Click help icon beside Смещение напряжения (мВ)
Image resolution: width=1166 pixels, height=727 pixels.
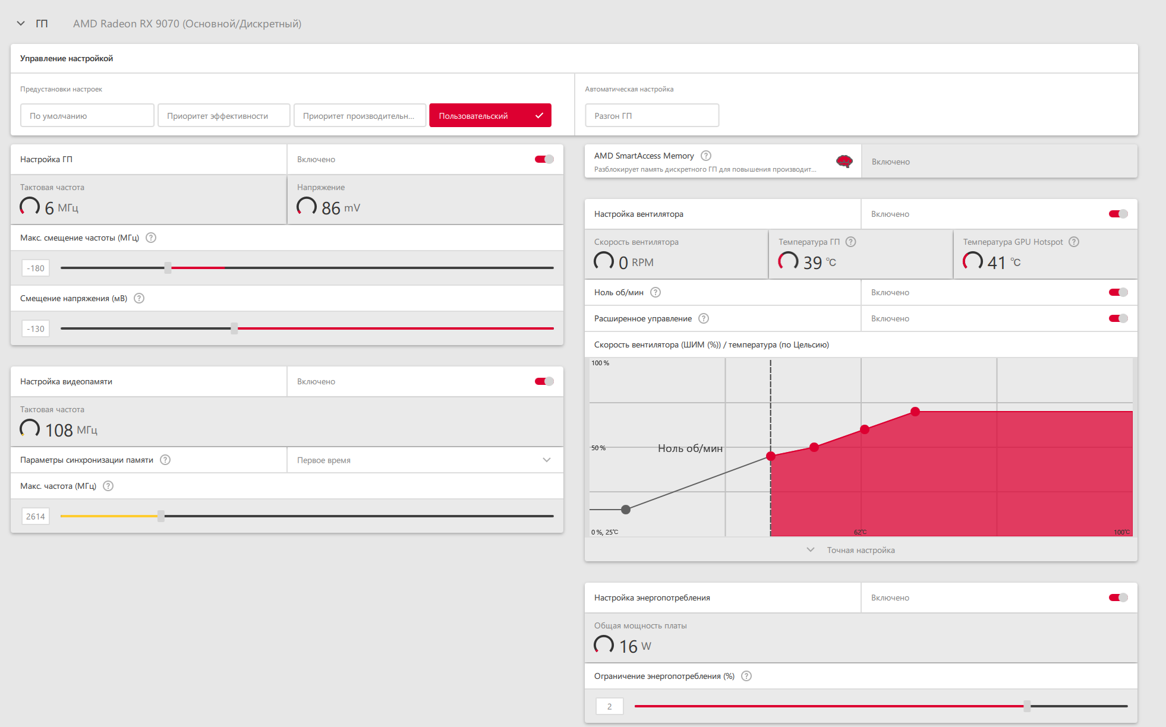click(139, 298)
